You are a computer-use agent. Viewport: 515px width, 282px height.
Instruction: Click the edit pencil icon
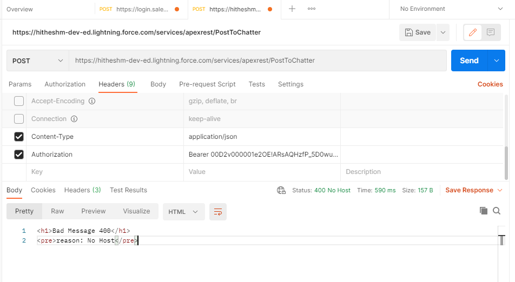[x=472, y=32]
